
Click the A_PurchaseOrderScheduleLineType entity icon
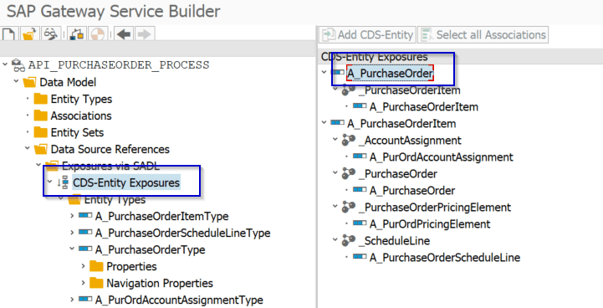(85, 232)
